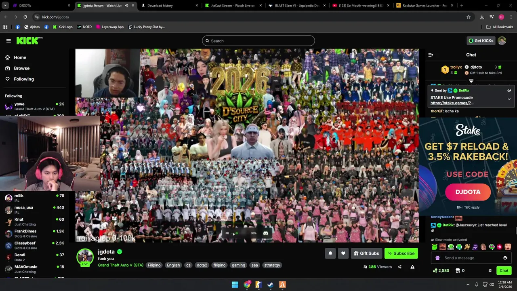Open Knut Just Chatting channel
This screenshot has width=517, height=291.
34,221
